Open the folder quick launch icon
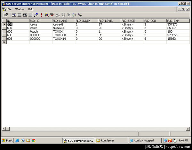Image resolution: width=192 pixels, height=150 pixels. [28, 140]
